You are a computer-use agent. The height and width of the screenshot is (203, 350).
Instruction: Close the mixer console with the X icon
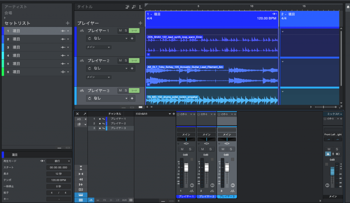[78, 114]
